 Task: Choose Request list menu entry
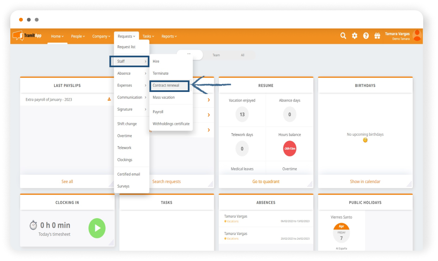(x=126, y=47)
